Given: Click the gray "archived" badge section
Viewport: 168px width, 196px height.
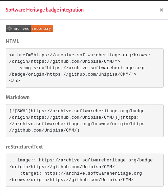Looking at the screenshot, I should click(18, 28).
